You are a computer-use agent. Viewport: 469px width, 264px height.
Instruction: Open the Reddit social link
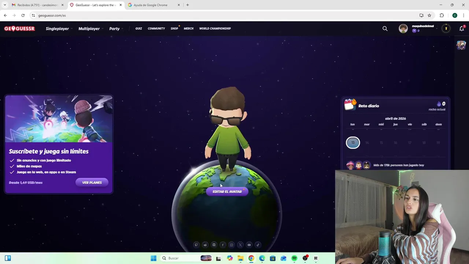pos(205,245)
